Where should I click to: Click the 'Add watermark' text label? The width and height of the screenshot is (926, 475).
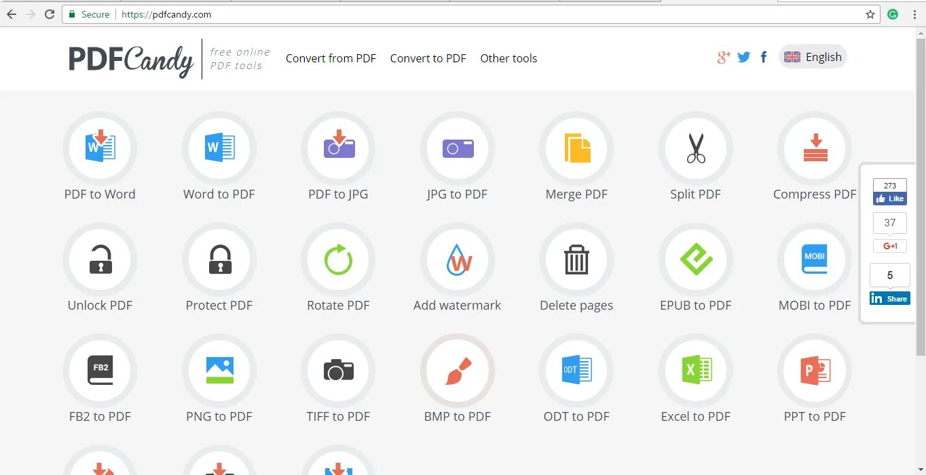[458, 306]
